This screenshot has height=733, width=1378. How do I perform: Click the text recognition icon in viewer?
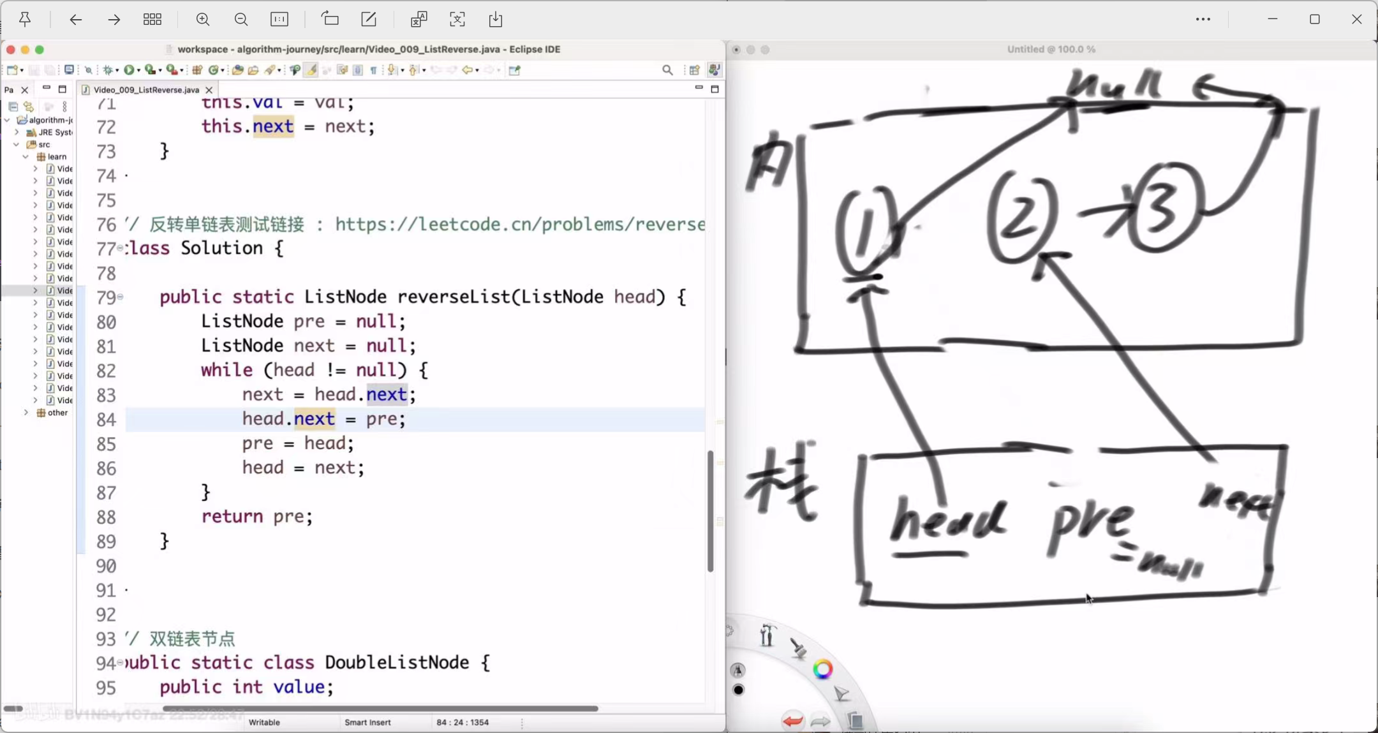click(419, 20)
